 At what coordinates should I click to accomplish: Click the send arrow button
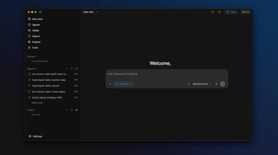coord(222,84)
